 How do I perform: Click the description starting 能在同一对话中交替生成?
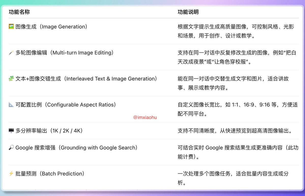pos(233,83)
